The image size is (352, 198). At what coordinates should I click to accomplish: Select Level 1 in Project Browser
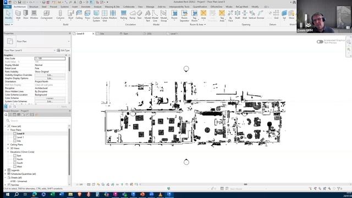coord(20,137)
